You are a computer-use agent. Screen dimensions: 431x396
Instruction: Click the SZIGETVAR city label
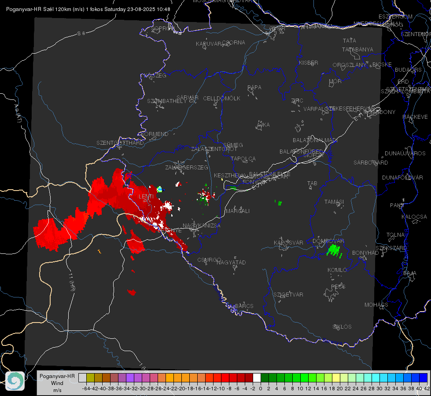tap(288, 295)
